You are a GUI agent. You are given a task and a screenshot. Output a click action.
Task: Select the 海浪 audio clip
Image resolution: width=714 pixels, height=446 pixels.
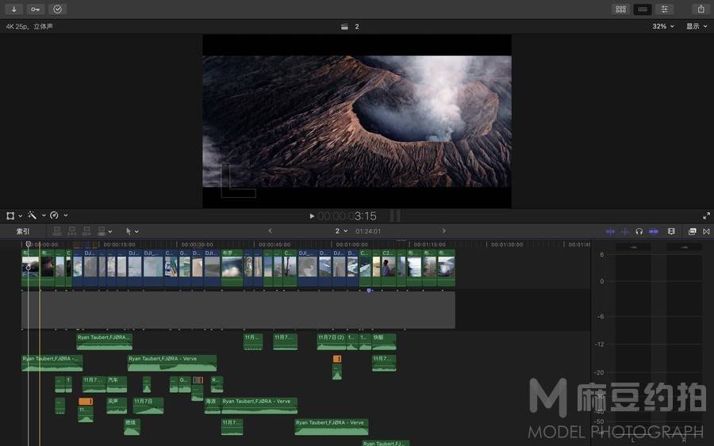(x=212, y=406)
